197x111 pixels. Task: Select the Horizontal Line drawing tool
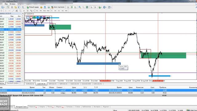[x=9, y=11]
